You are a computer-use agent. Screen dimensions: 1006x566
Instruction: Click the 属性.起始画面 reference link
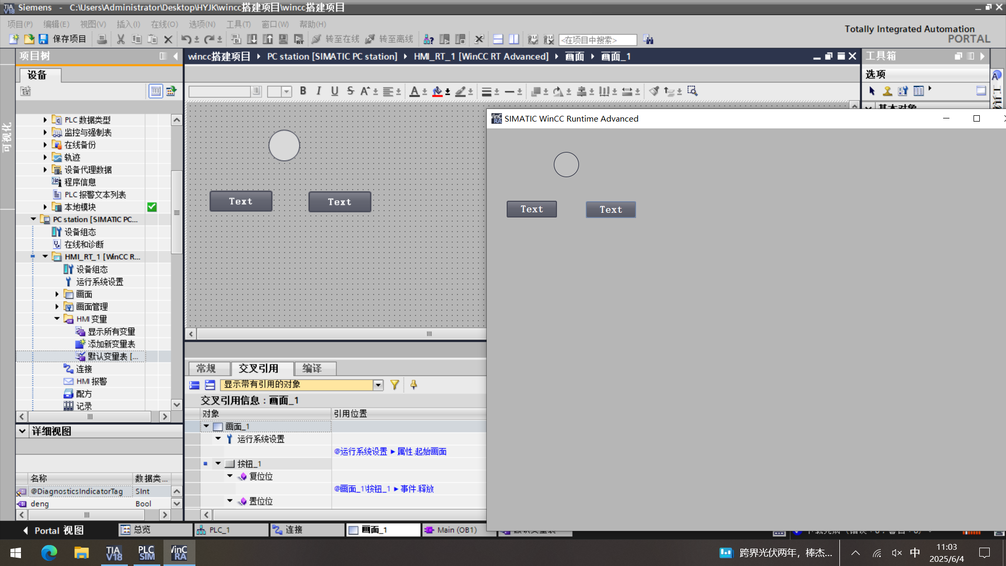(x=422, y=452)
